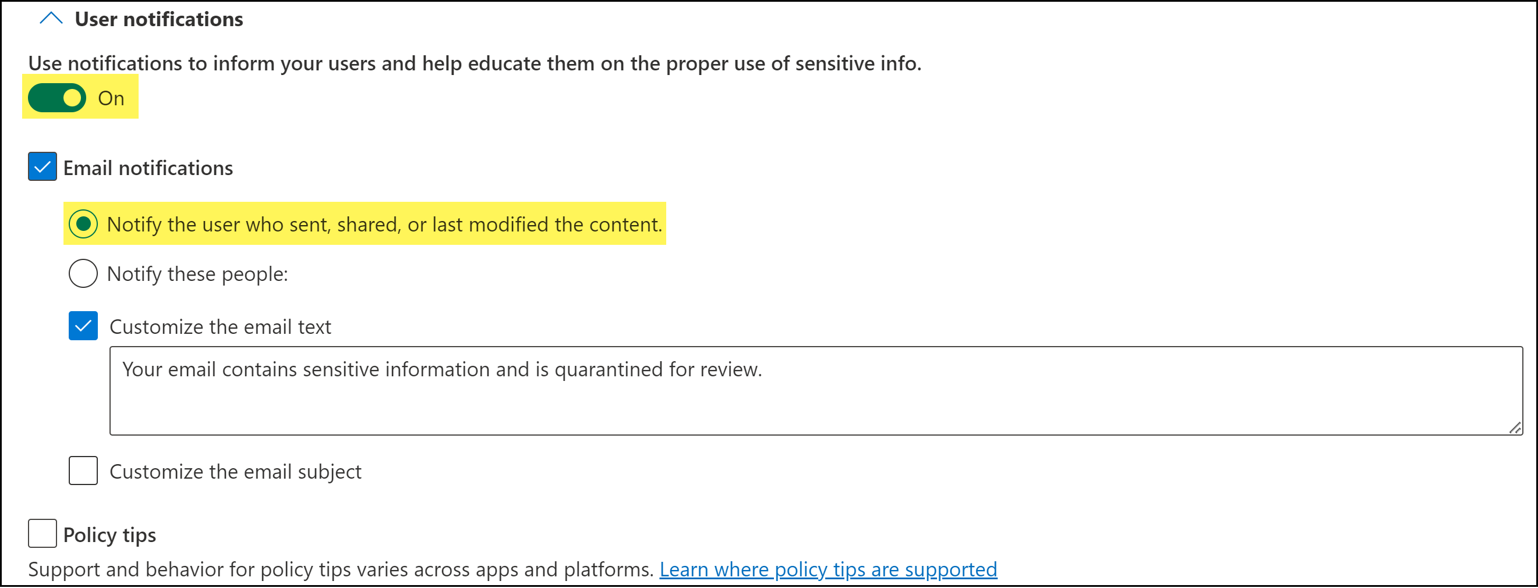1538x588 pixels.
Task: Turn off the user notifications toggle switch
Action: (x=57, y=98)
